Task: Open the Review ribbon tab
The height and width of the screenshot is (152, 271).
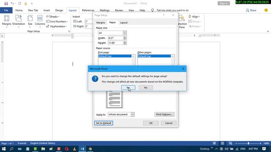Action: (119, 10)
